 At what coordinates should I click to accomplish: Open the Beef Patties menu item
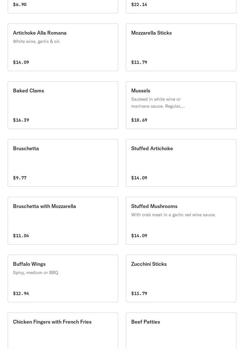click(145, 322)
